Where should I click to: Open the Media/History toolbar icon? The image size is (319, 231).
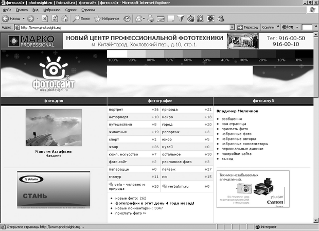pyautogui.click(x=127, y=19)
